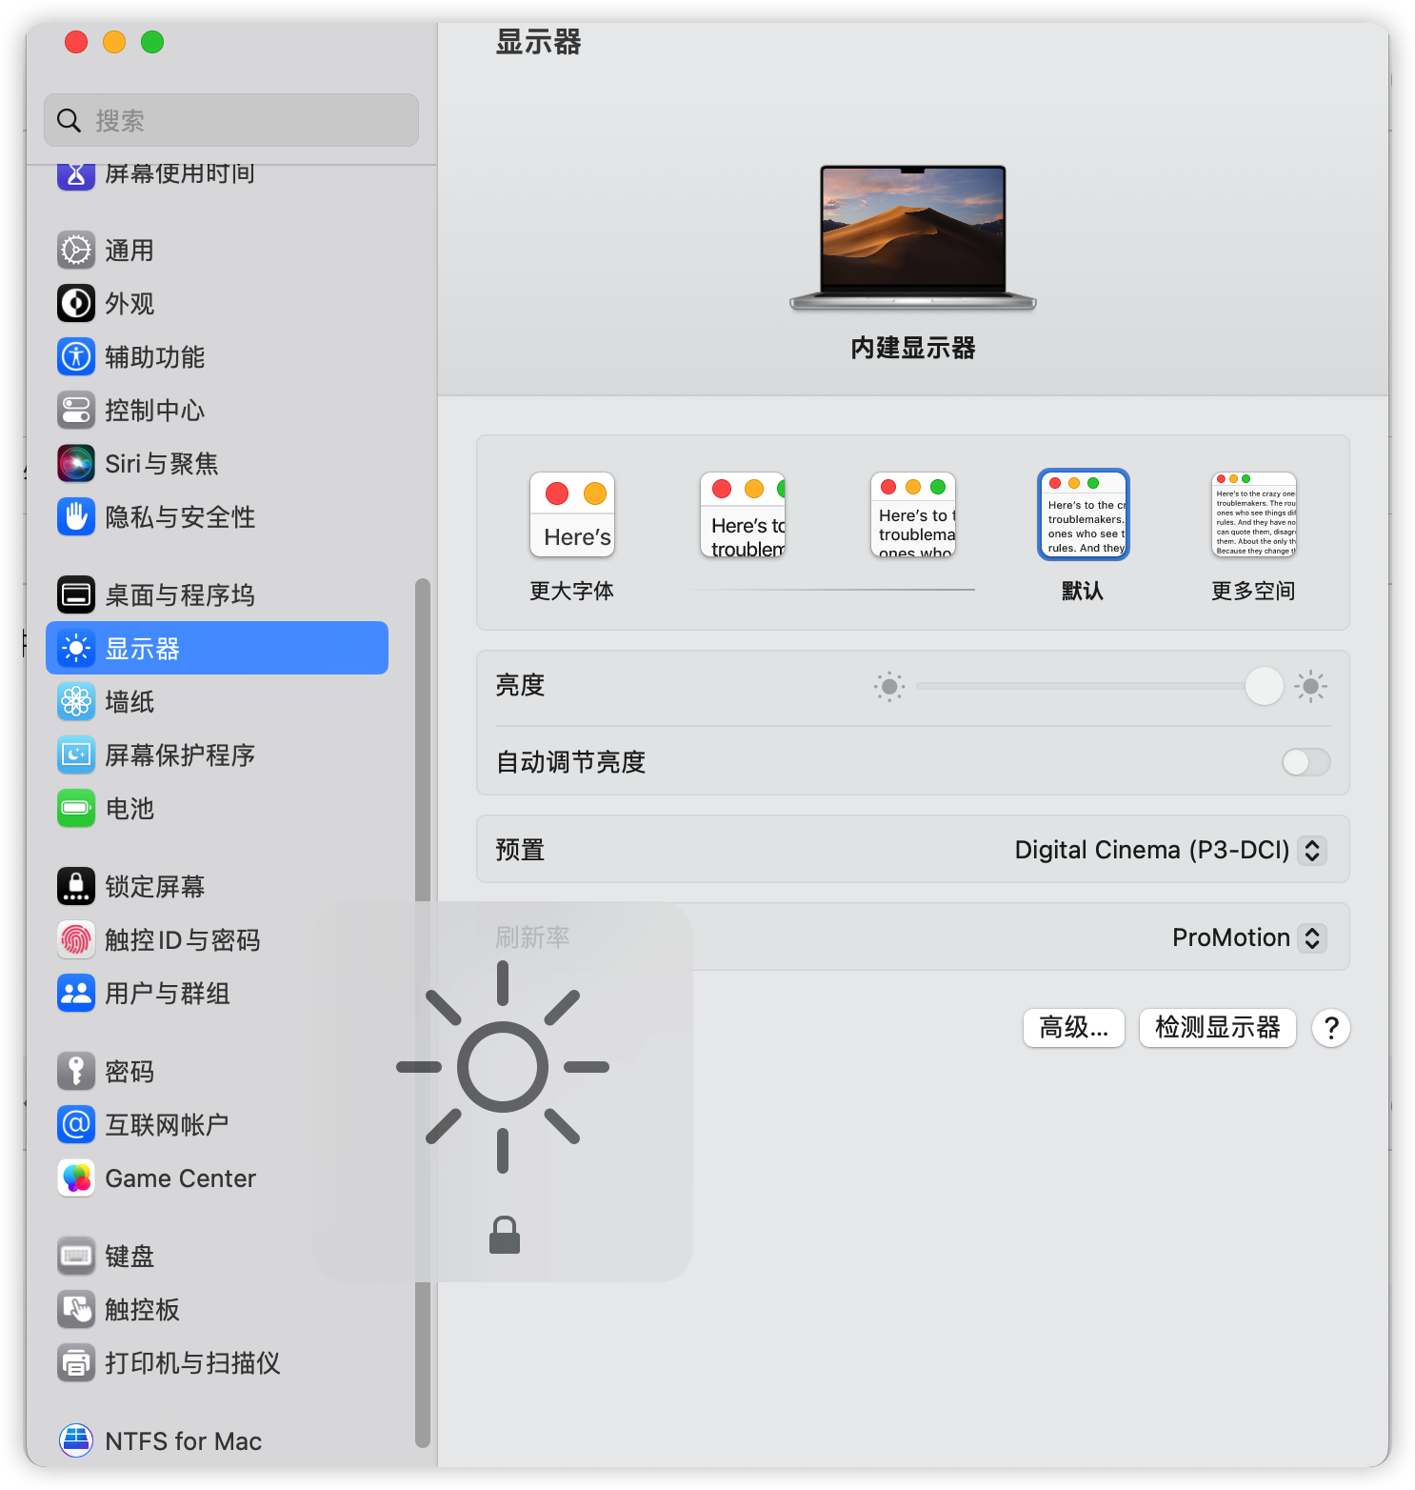Click the 锁定屏幕 lock icon
This screenshot has height=1490, width=1415.
[76, 887]
